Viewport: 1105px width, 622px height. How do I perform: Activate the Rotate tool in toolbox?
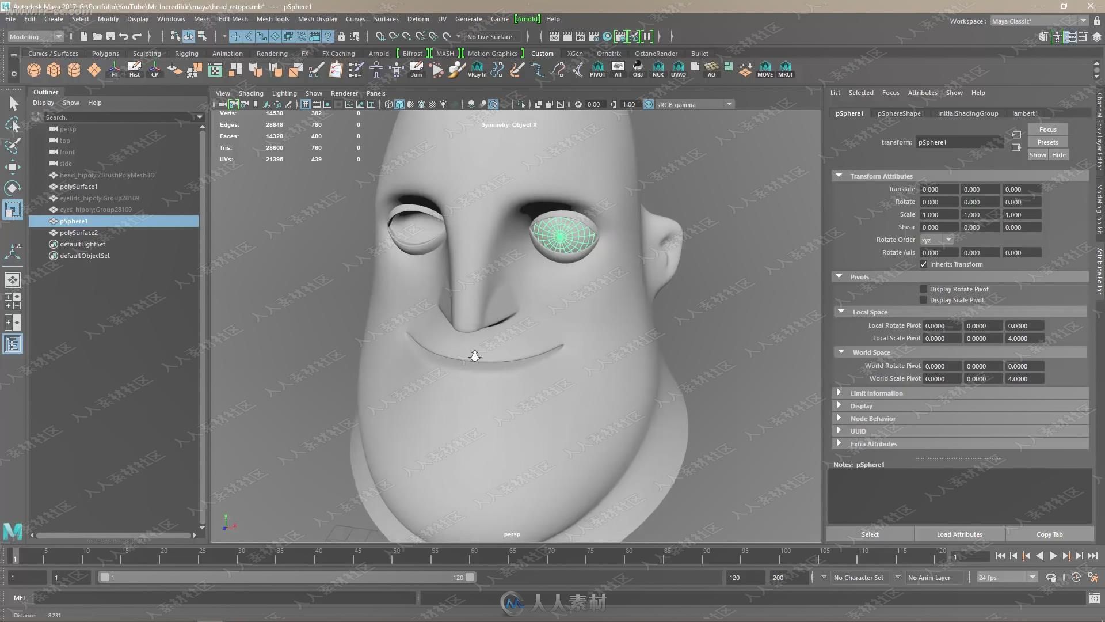click(13, 188)
